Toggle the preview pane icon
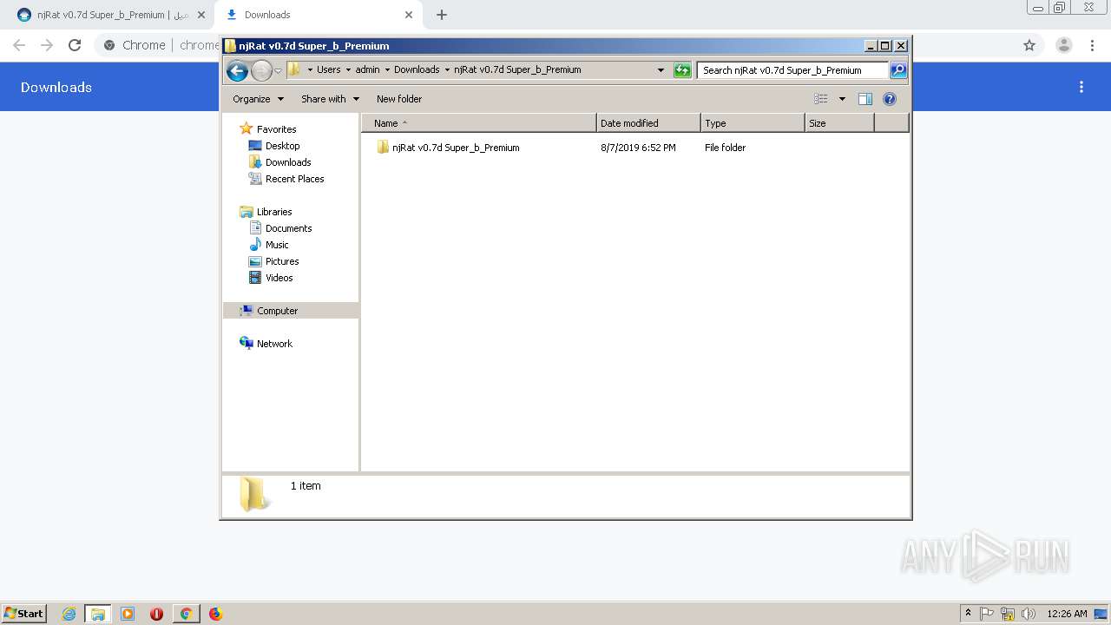 click(x=864, y=99)
